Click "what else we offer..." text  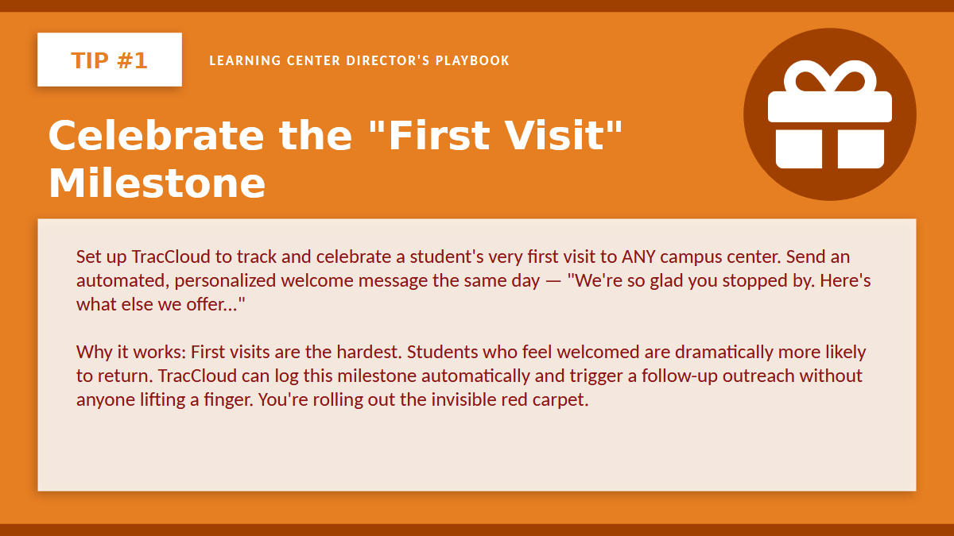[161, 304]
